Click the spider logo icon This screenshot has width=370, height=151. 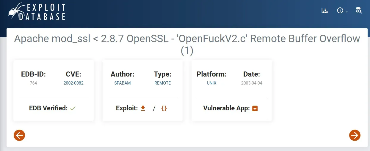[x=15, y=11]
